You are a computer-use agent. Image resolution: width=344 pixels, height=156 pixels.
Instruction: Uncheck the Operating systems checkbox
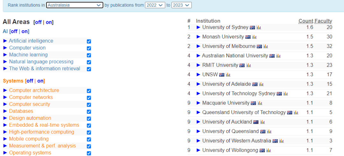click(89, 153)
